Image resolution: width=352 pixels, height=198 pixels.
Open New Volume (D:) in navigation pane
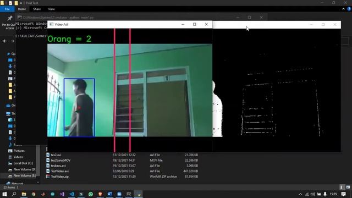(x=24, y=169)
